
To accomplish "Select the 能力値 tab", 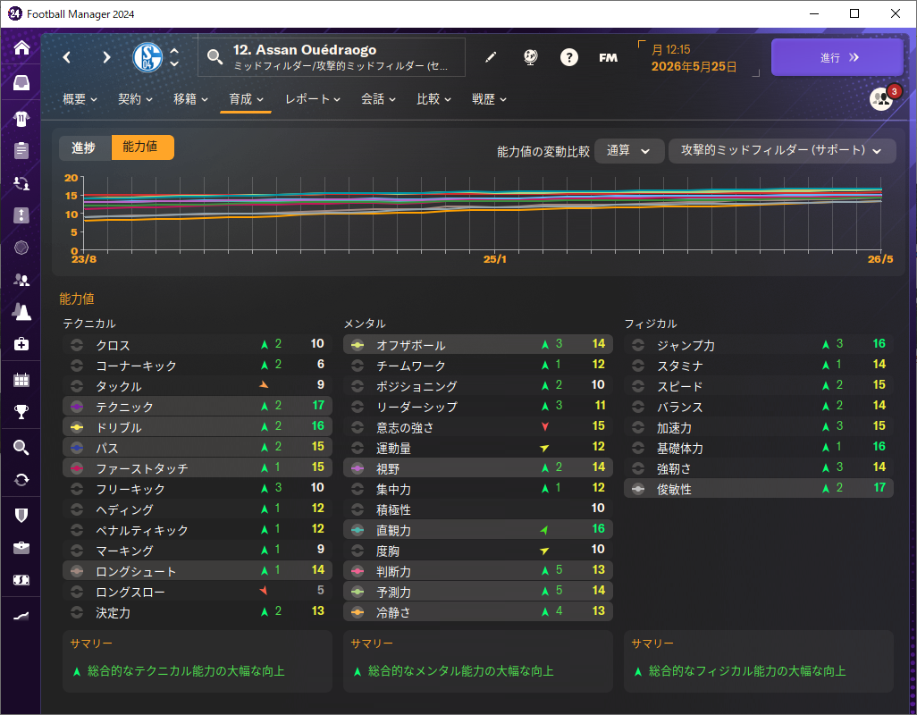I will point(142,147).
